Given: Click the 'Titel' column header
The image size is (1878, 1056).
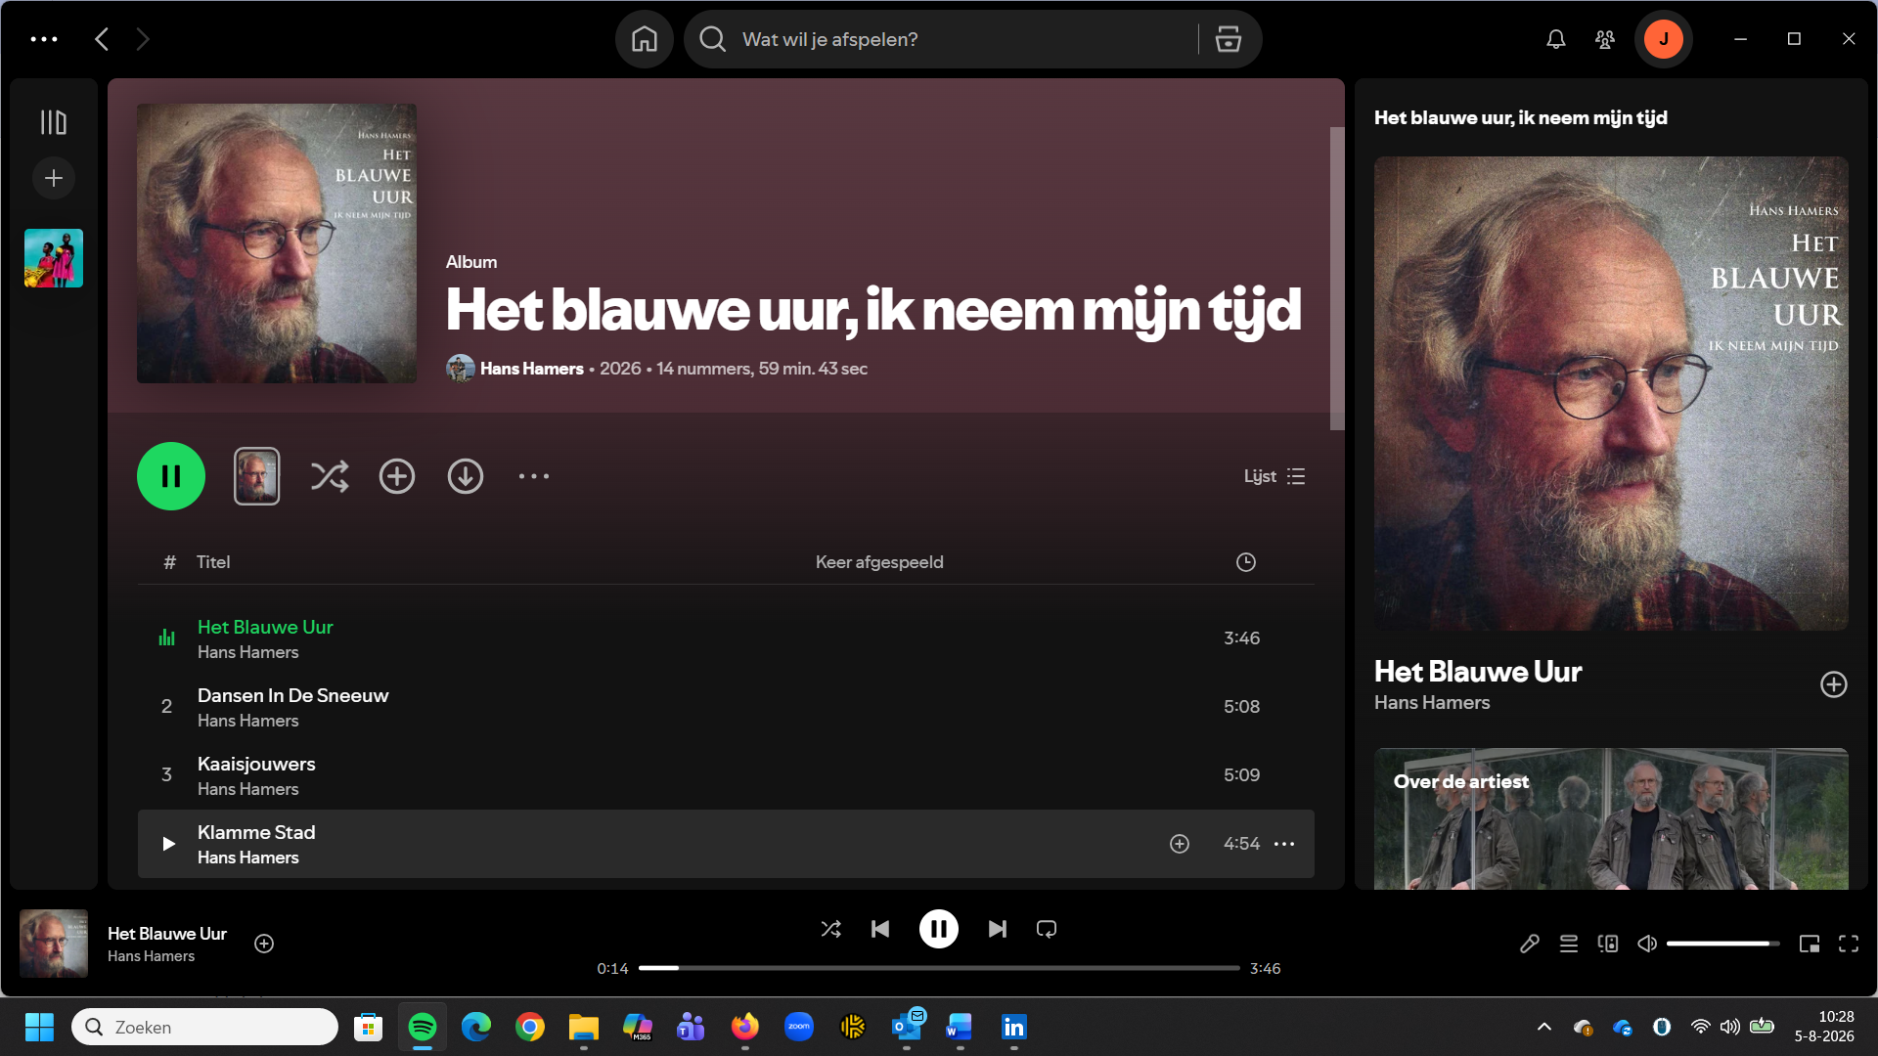Looking at the screenshot, I should 213,562.
